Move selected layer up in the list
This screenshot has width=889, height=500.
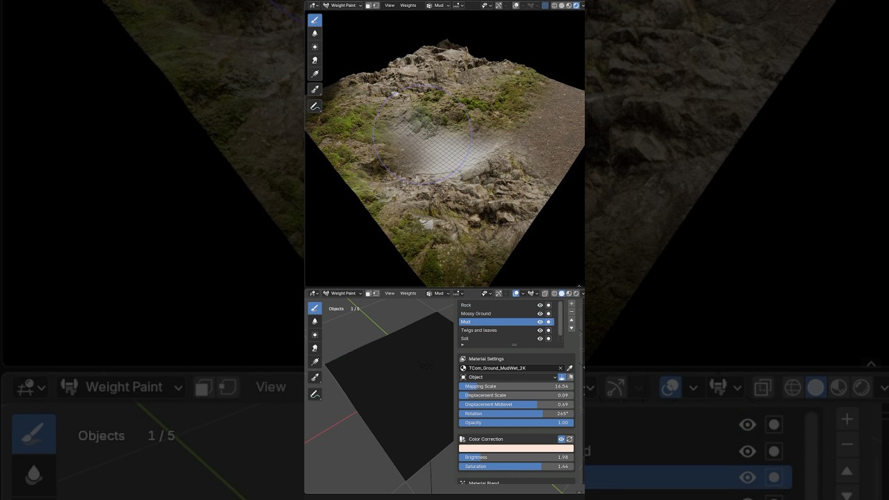point(572,320)
